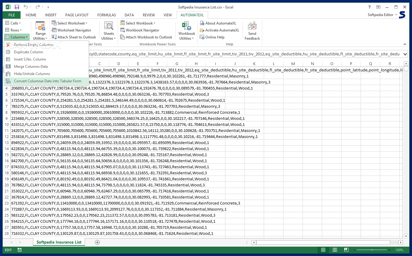
Task: Open Workbook Utilities menu
Action: click(x=187, y=31)
